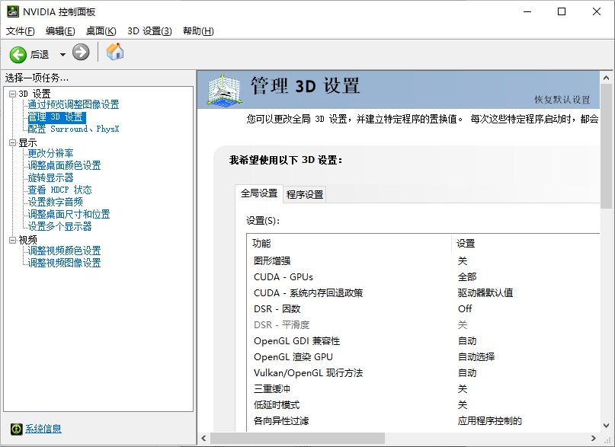Screen dimensions: 615x447
Task: Open the 帮助(H) menu
Action: [x=198, y=30]
